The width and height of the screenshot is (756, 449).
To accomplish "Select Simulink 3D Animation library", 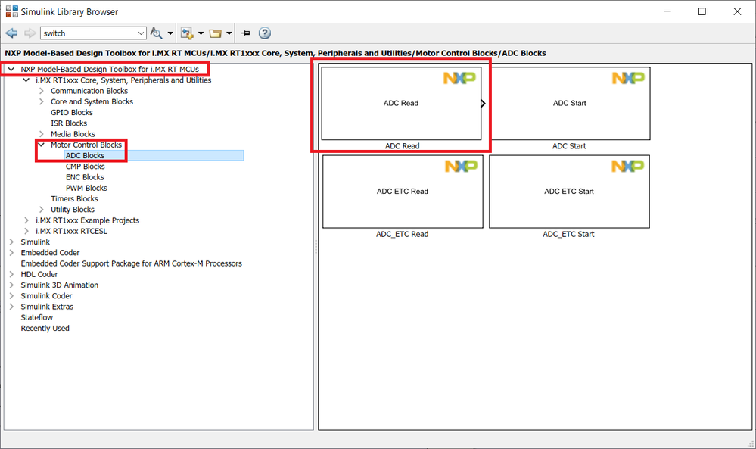I will 59,285.
